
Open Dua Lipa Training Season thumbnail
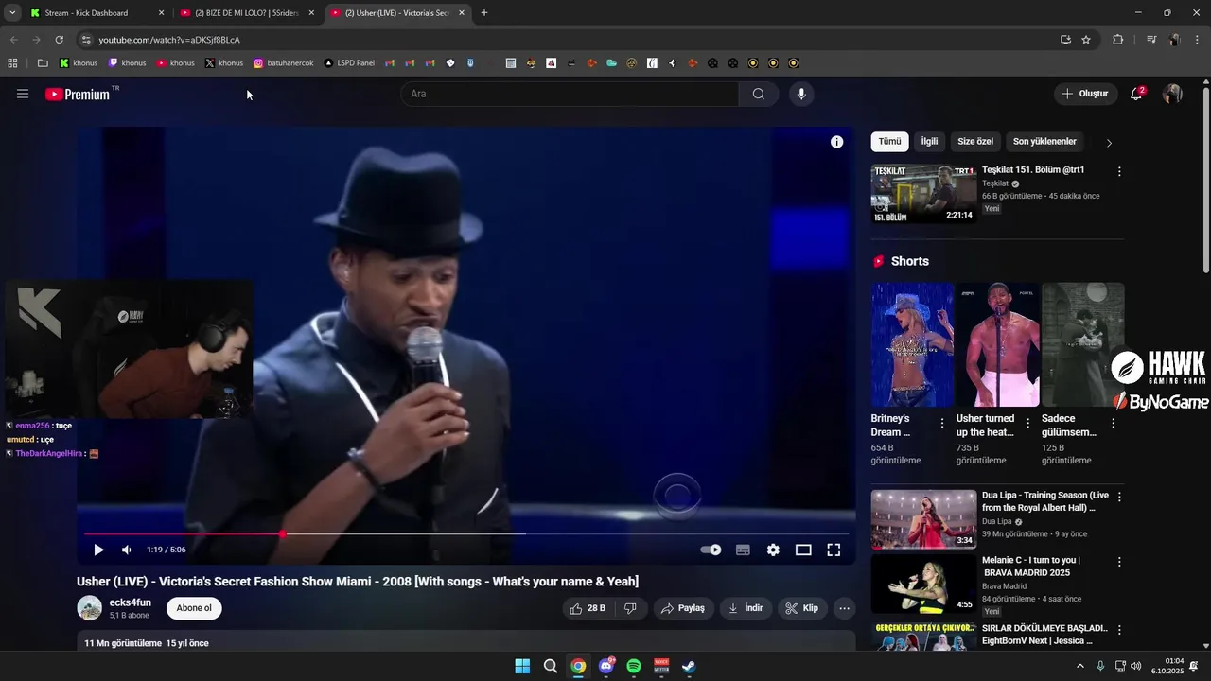click(x=923, y=519)
